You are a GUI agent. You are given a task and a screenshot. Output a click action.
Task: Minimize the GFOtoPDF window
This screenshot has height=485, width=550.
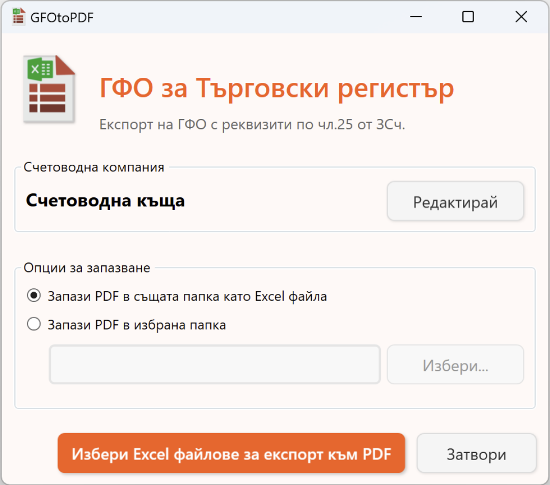[x=416, y=17]
